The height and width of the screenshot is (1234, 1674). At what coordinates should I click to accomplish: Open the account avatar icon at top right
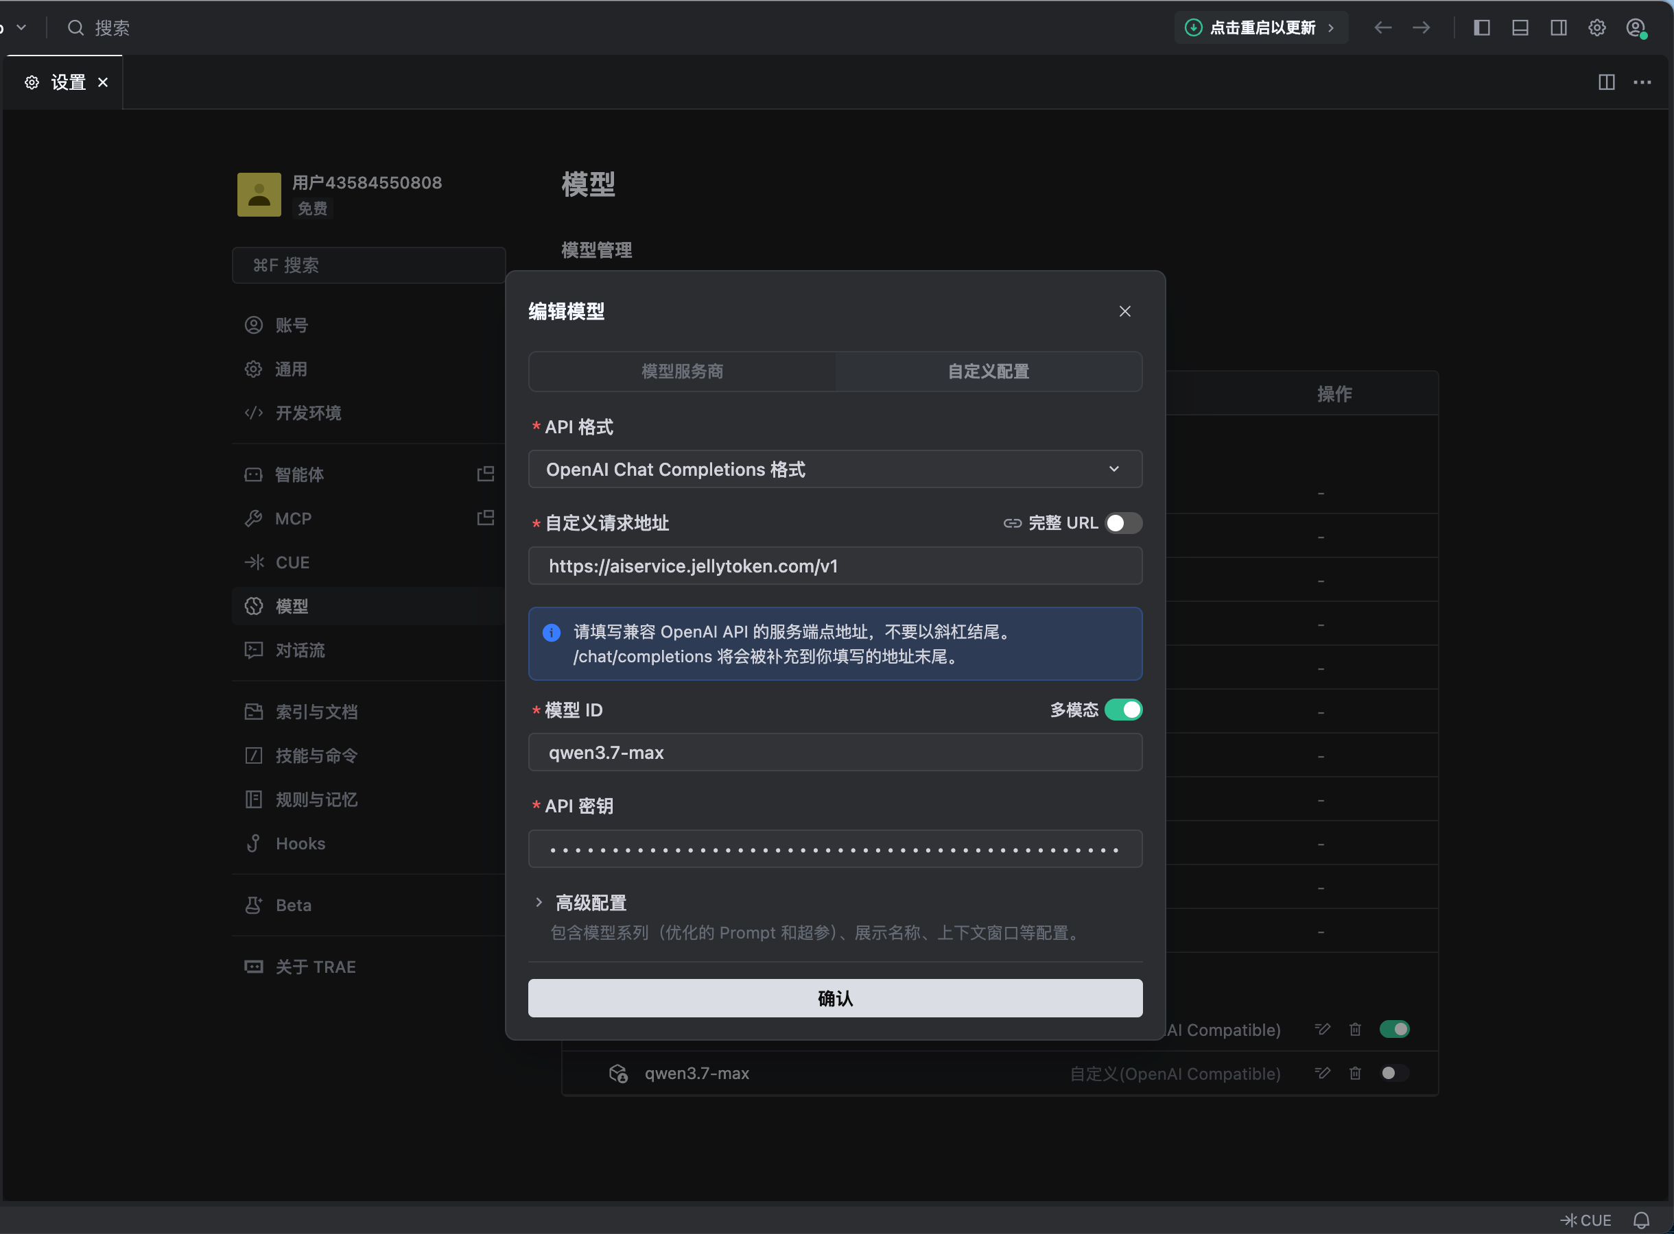click(x=1635, y=27)
